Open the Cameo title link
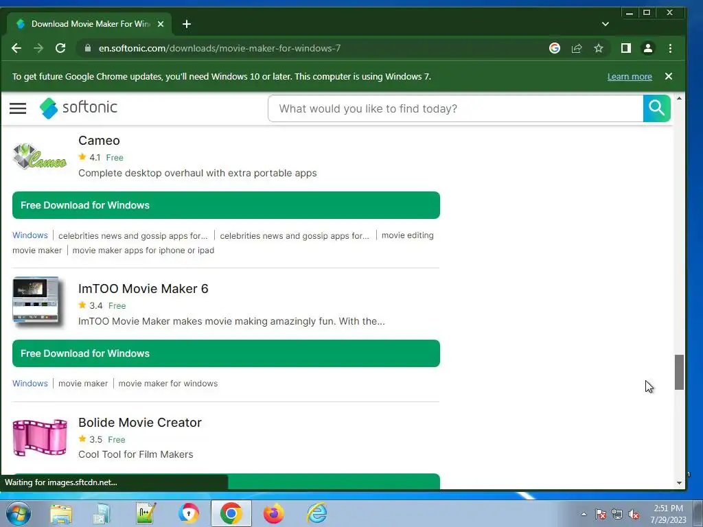Image resolution: width=703 pixels, height=527 pixels. click(x=99, y=141)
